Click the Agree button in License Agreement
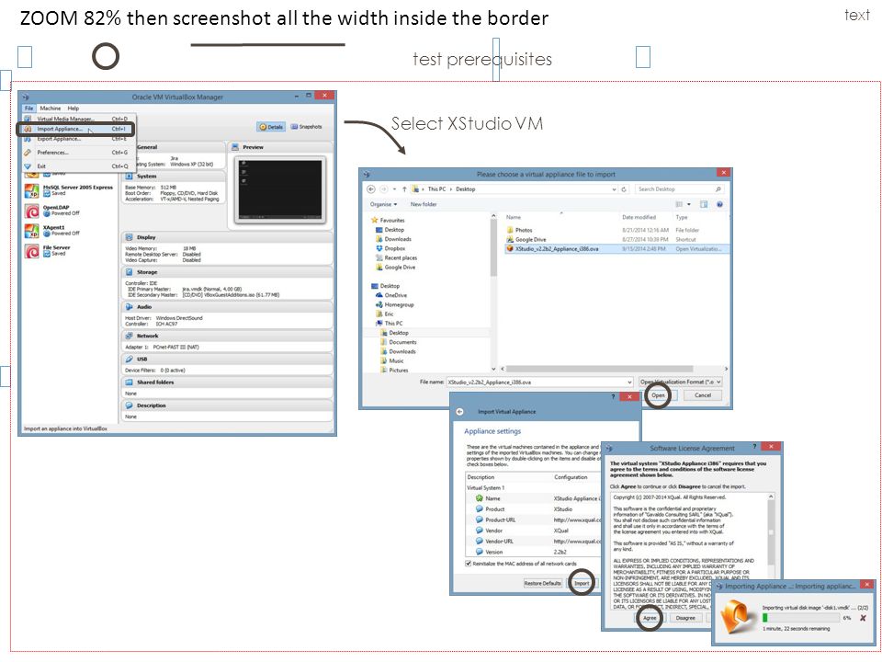This screenshot has width=882, height=662. pyautogui.click(x=650, y=618)
